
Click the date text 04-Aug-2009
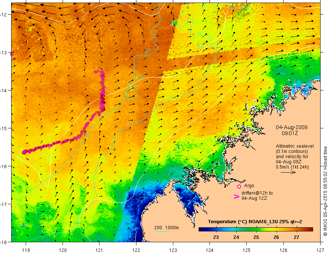coord(291,127)
